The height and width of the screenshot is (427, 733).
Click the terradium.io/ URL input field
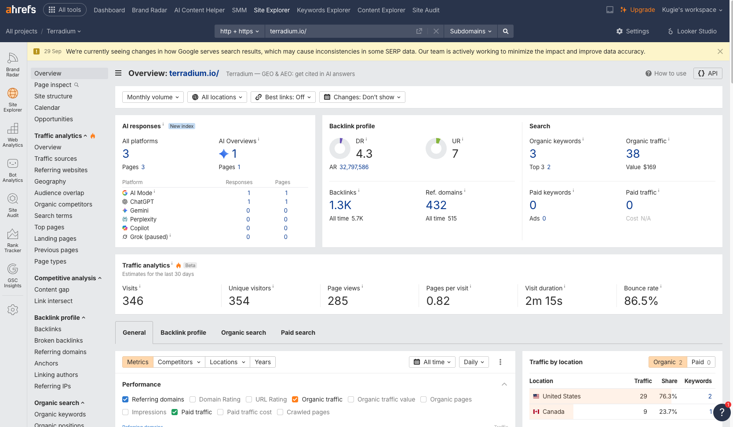click(341, 31)
